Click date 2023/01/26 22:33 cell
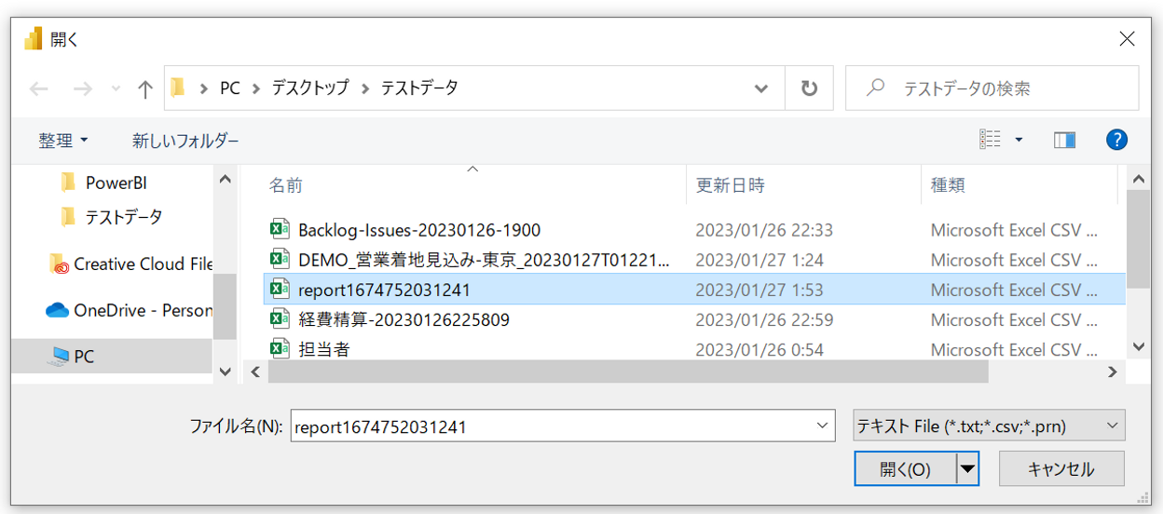Viewport: 1163px width, 514px height. pyautogui.click(x=764, y=230)
